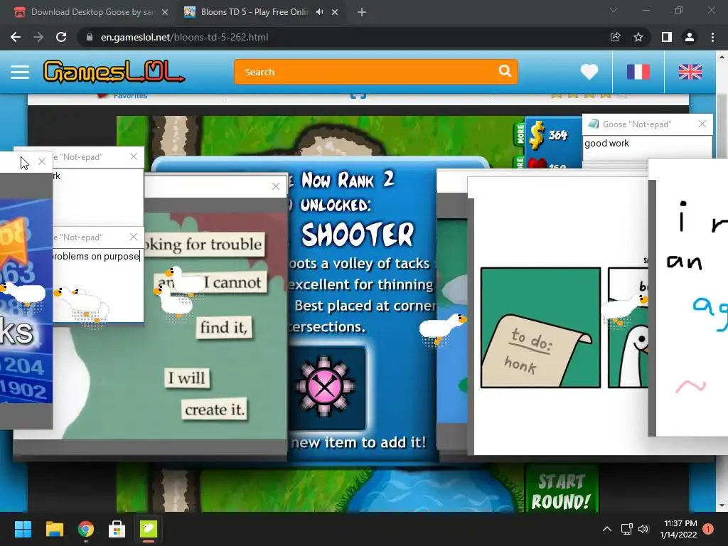Open the Chrome profile avatar
728x546 pixels.
(x=690, y=37)
